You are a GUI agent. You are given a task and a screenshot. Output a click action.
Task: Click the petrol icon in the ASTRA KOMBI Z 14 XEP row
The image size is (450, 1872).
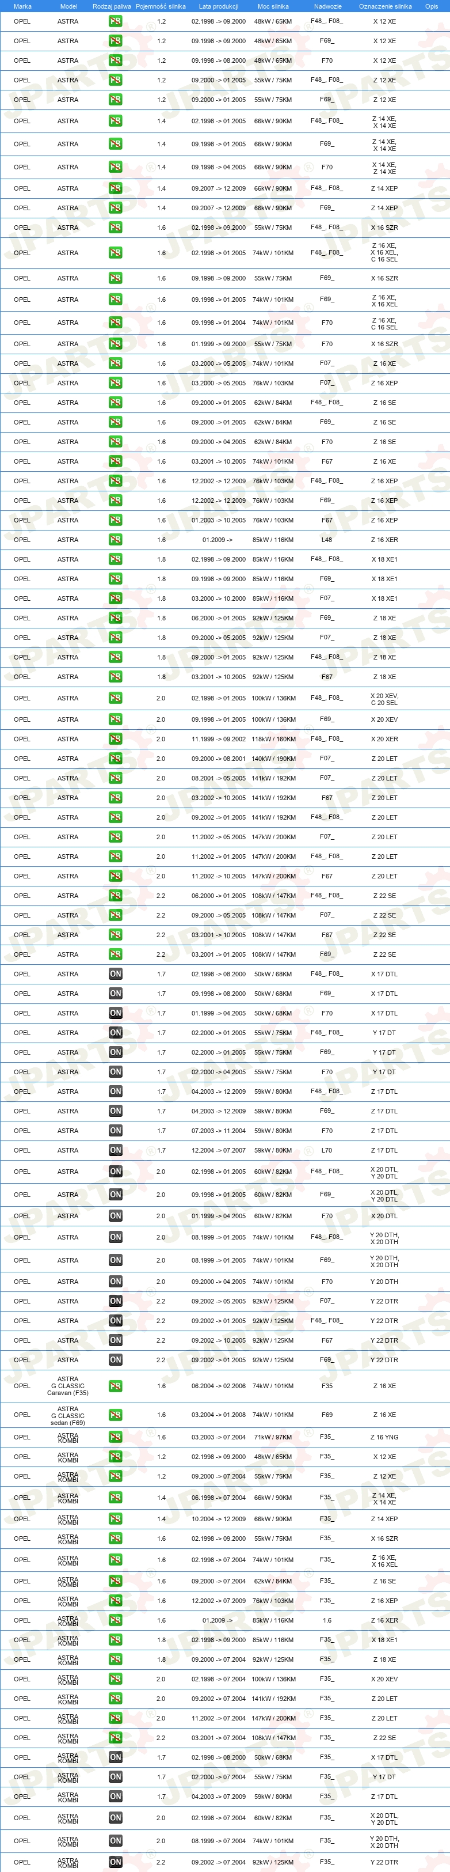116,1519
